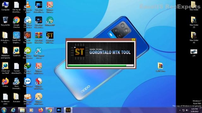The image size is (202, 113).
Task: Click the green loading progress bar
Action: click(101, 66)
